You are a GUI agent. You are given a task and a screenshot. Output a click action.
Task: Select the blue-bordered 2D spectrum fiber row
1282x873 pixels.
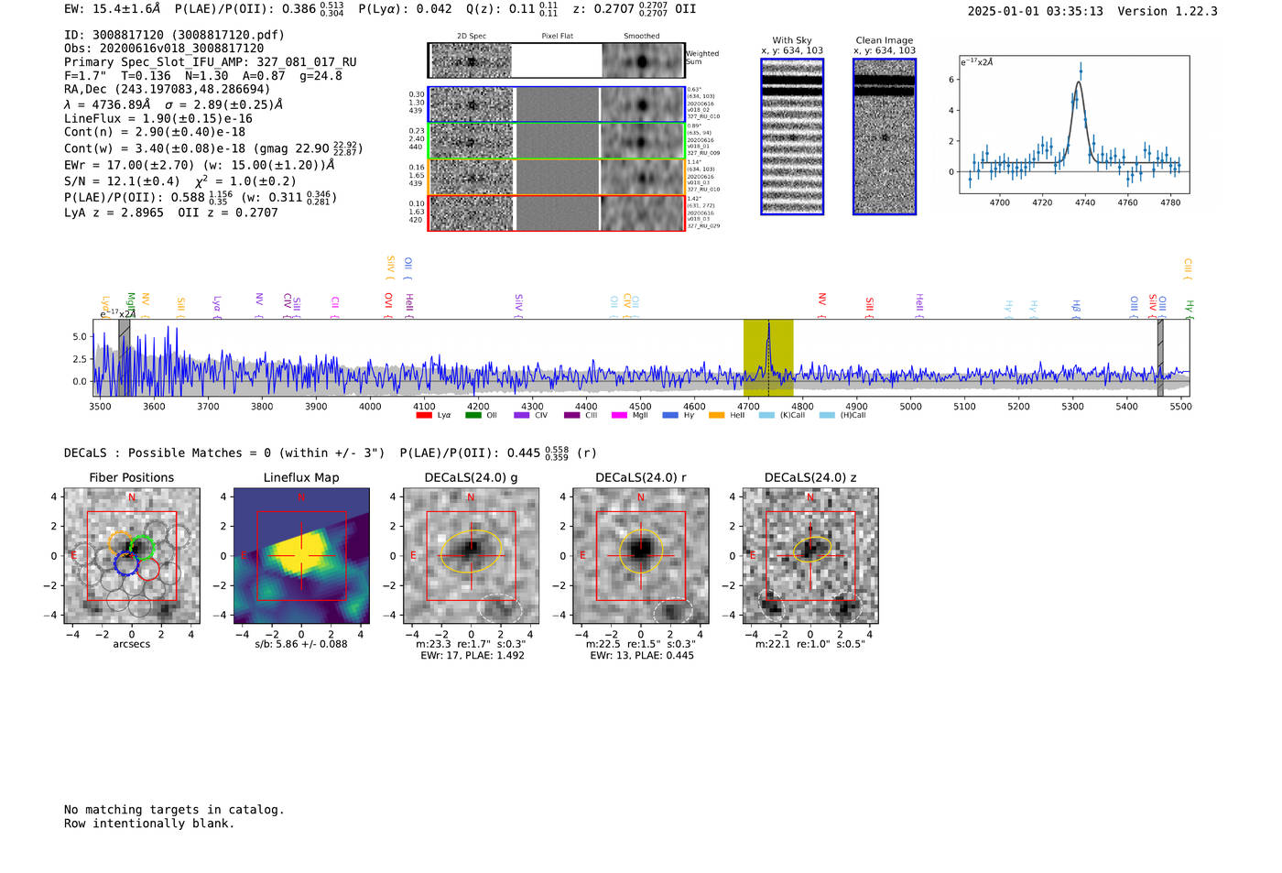tap(556, 104)
